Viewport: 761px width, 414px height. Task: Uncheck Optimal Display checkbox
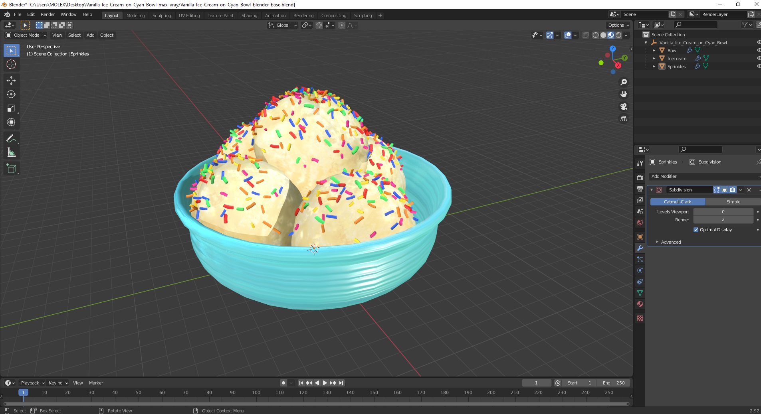(x=696, y=230)
